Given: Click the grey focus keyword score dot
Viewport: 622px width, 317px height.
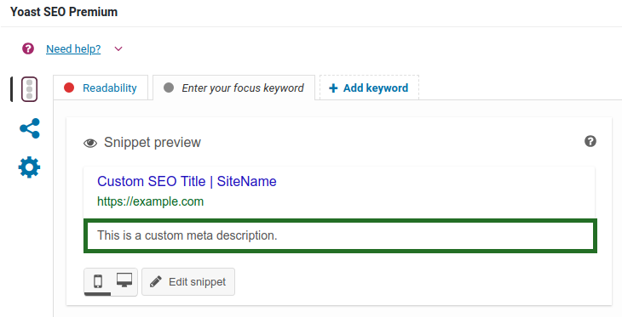Looking at the screenshot, I should 169,88.
